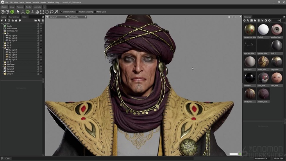286x161 pixels.
Task: Expand the Sky 1 tree node
Action: pos(3,62)
